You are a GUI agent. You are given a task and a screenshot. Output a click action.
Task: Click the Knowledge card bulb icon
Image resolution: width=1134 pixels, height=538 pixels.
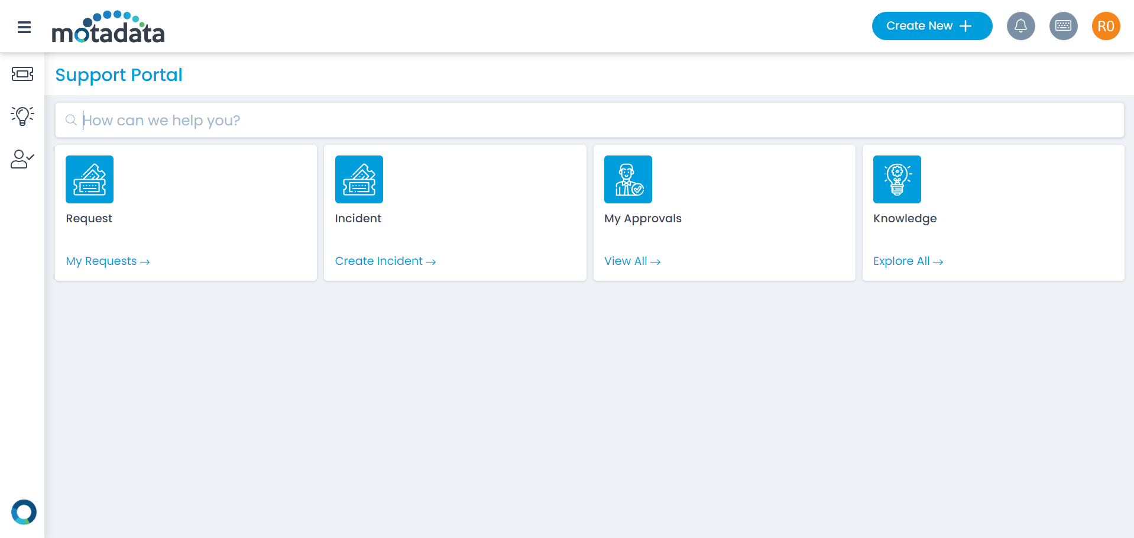(x=897, y=179)
